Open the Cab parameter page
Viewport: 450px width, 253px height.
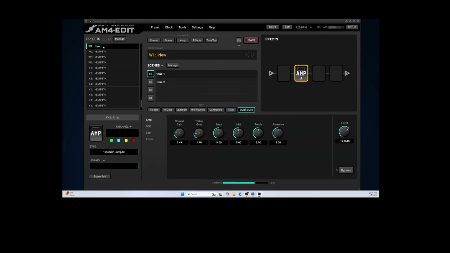click(x=148, y=133)
